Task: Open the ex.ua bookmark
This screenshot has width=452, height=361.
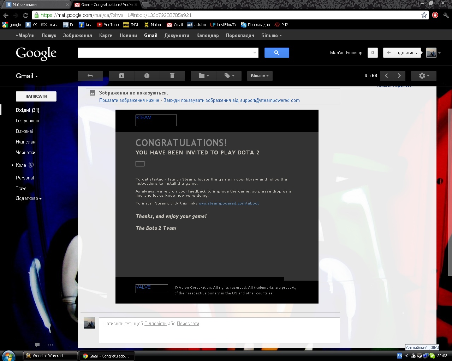Action: coord(50,25)
